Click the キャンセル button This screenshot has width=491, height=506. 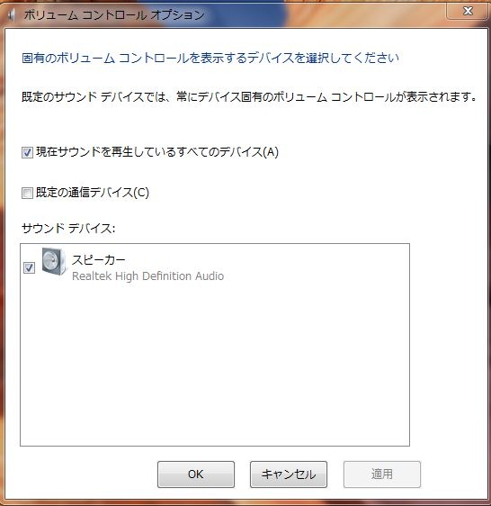[289, 474]
